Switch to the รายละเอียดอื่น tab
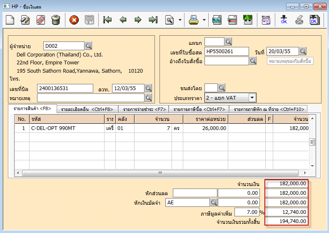The height and width of the screenshot is (233, 329). click(87, 109)
